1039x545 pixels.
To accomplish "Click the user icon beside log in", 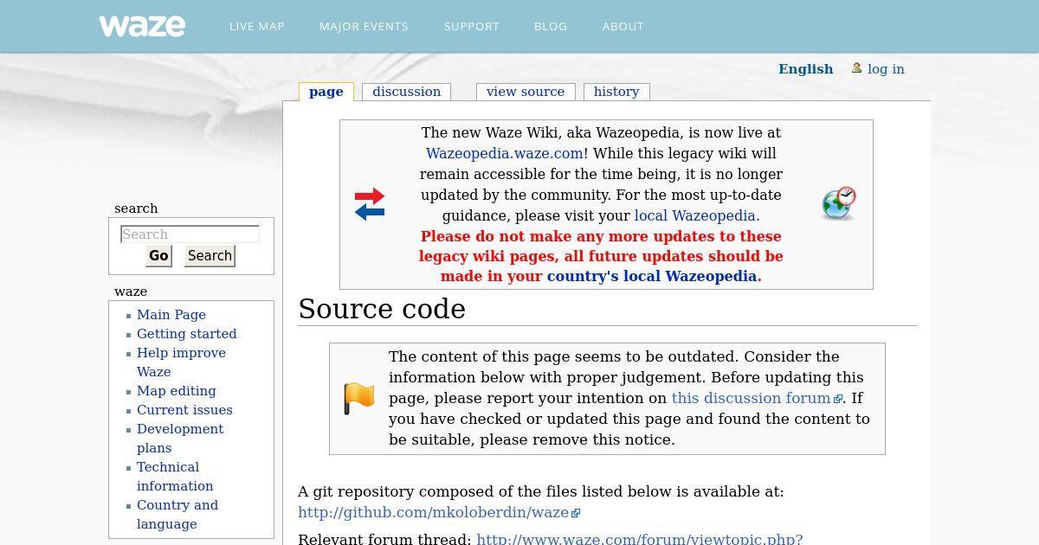I will click(856, 67).
